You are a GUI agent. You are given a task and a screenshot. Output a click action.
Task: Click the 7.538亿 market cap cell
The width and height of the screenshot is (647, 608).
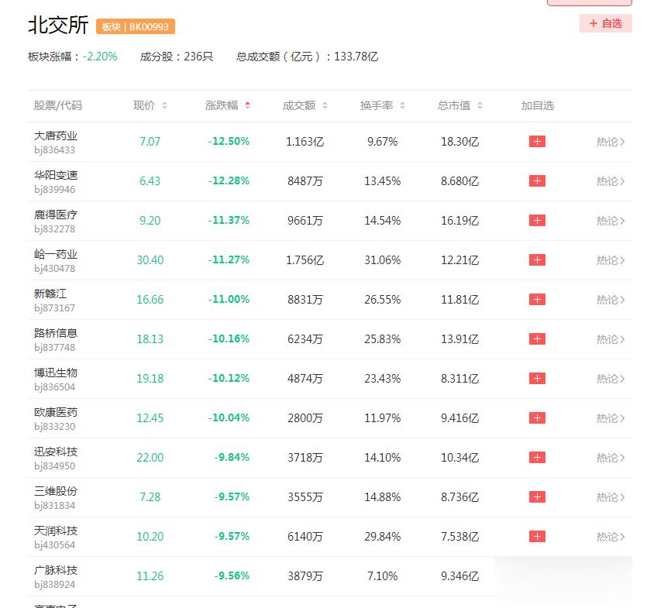coord(459,537)
